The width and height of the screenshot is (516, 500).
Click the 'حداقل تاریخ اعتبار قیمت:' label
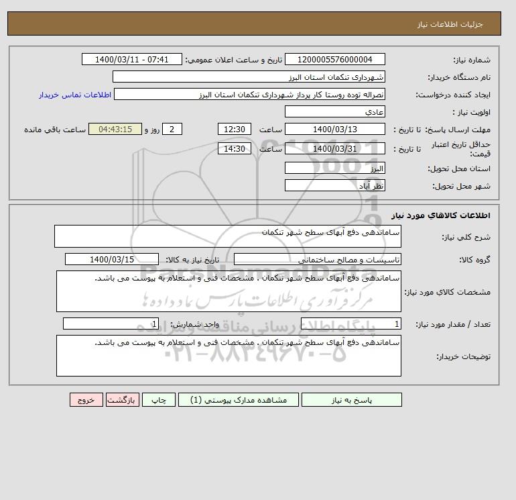coord(461,149)
